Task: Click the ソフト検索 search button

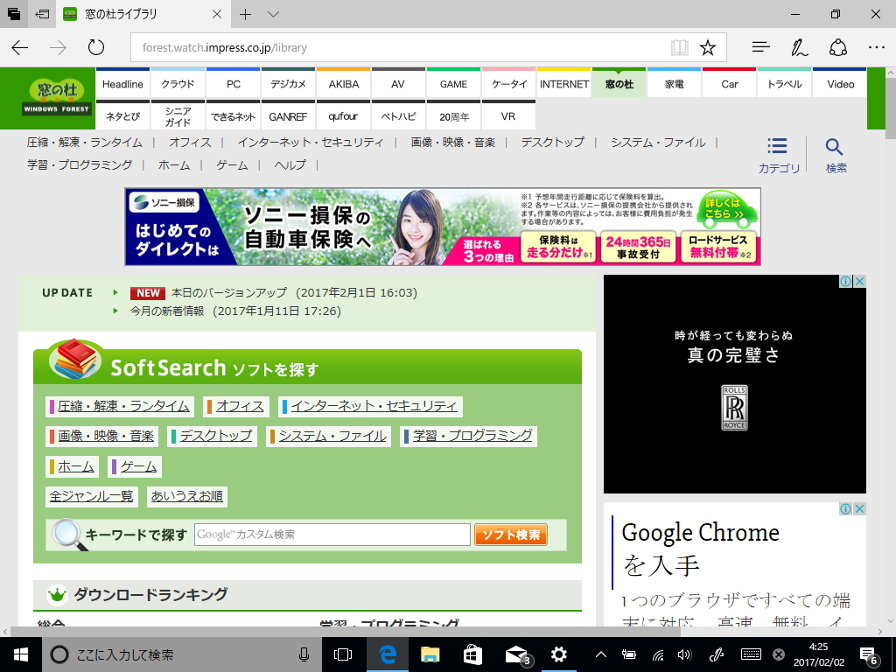Action: (x=510, y=534)
